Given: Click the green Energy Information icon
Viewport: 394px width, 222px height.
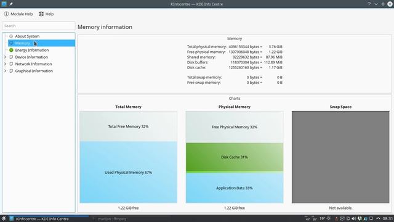Looking at the screenshot, I should 11,50.
